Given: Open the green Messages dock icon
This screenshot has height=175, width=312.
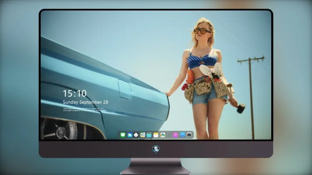Looking at the screenshot, I should pyautogui.click(x=123, y=135).
